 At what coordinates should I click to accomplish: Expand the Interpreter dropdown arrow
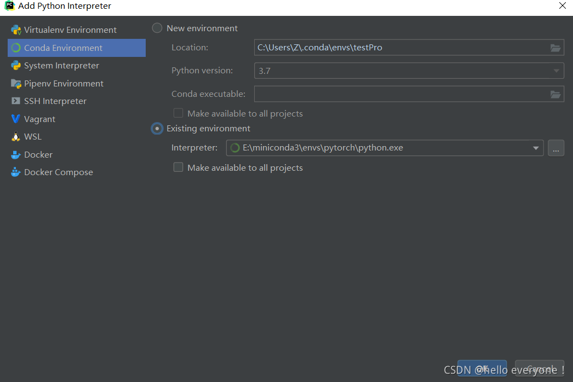(x=536, y=148)
